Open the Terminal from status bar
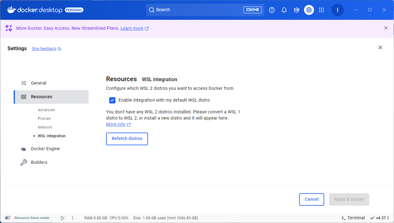The width and height of the screenshot is (394, 223). (353, 218)
